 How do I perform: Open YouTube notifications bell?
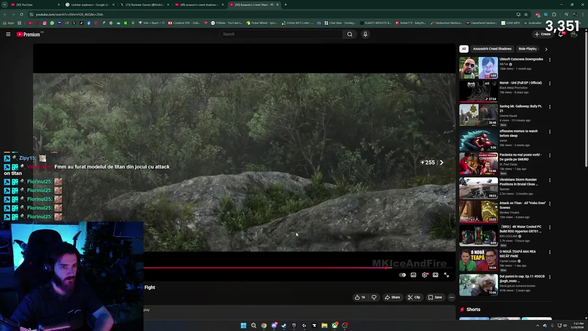(x=561, y=34)
